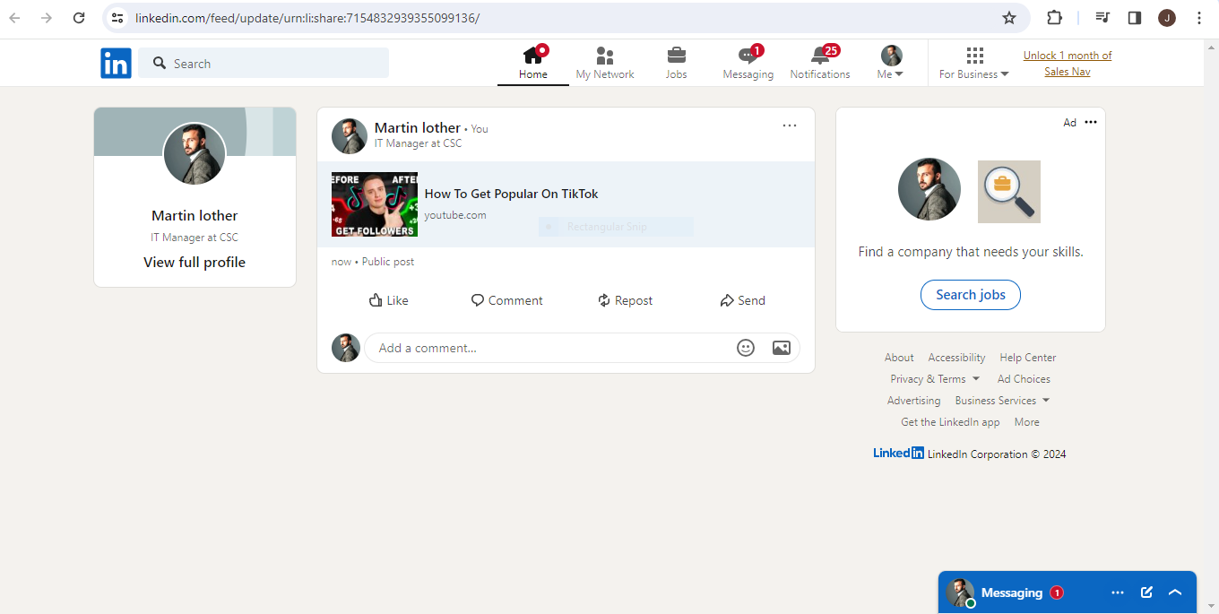
Task: Click the address bar URL
Action: pos(307,18)
